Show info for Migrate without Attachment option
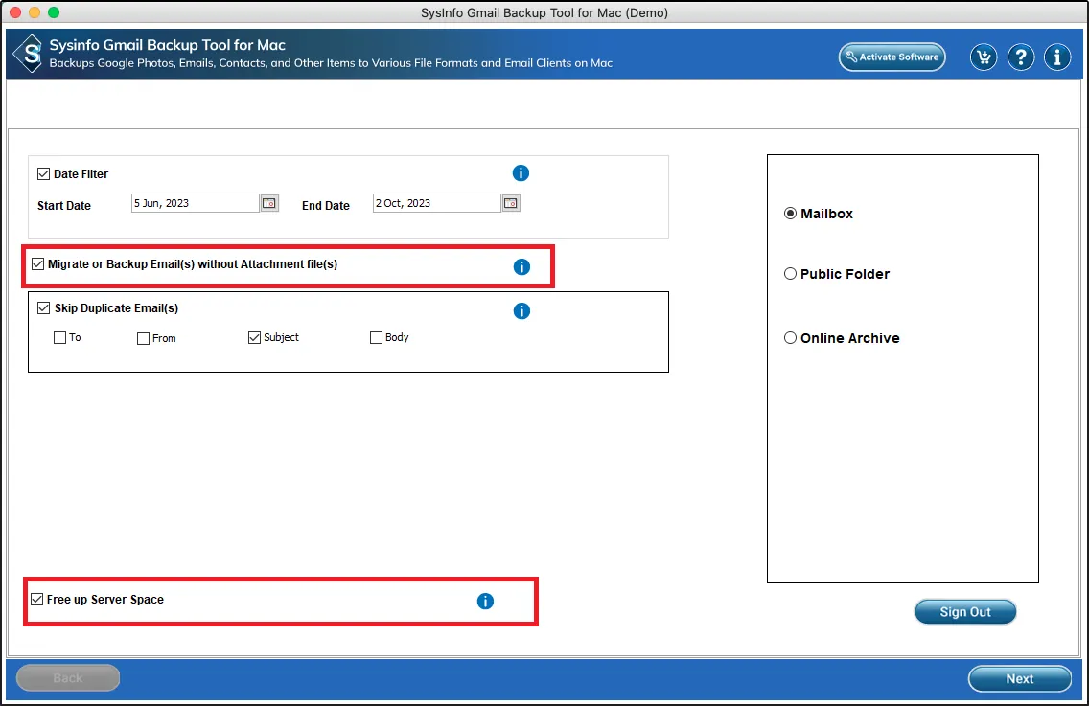Viewport: 1089px width, 706px height. point(521,266)
